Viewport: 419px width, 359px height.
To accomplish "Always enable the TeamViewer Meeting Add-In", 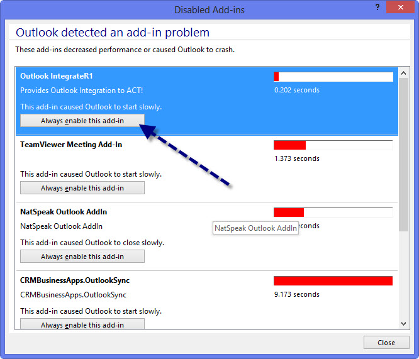I will tap(82, 188).
